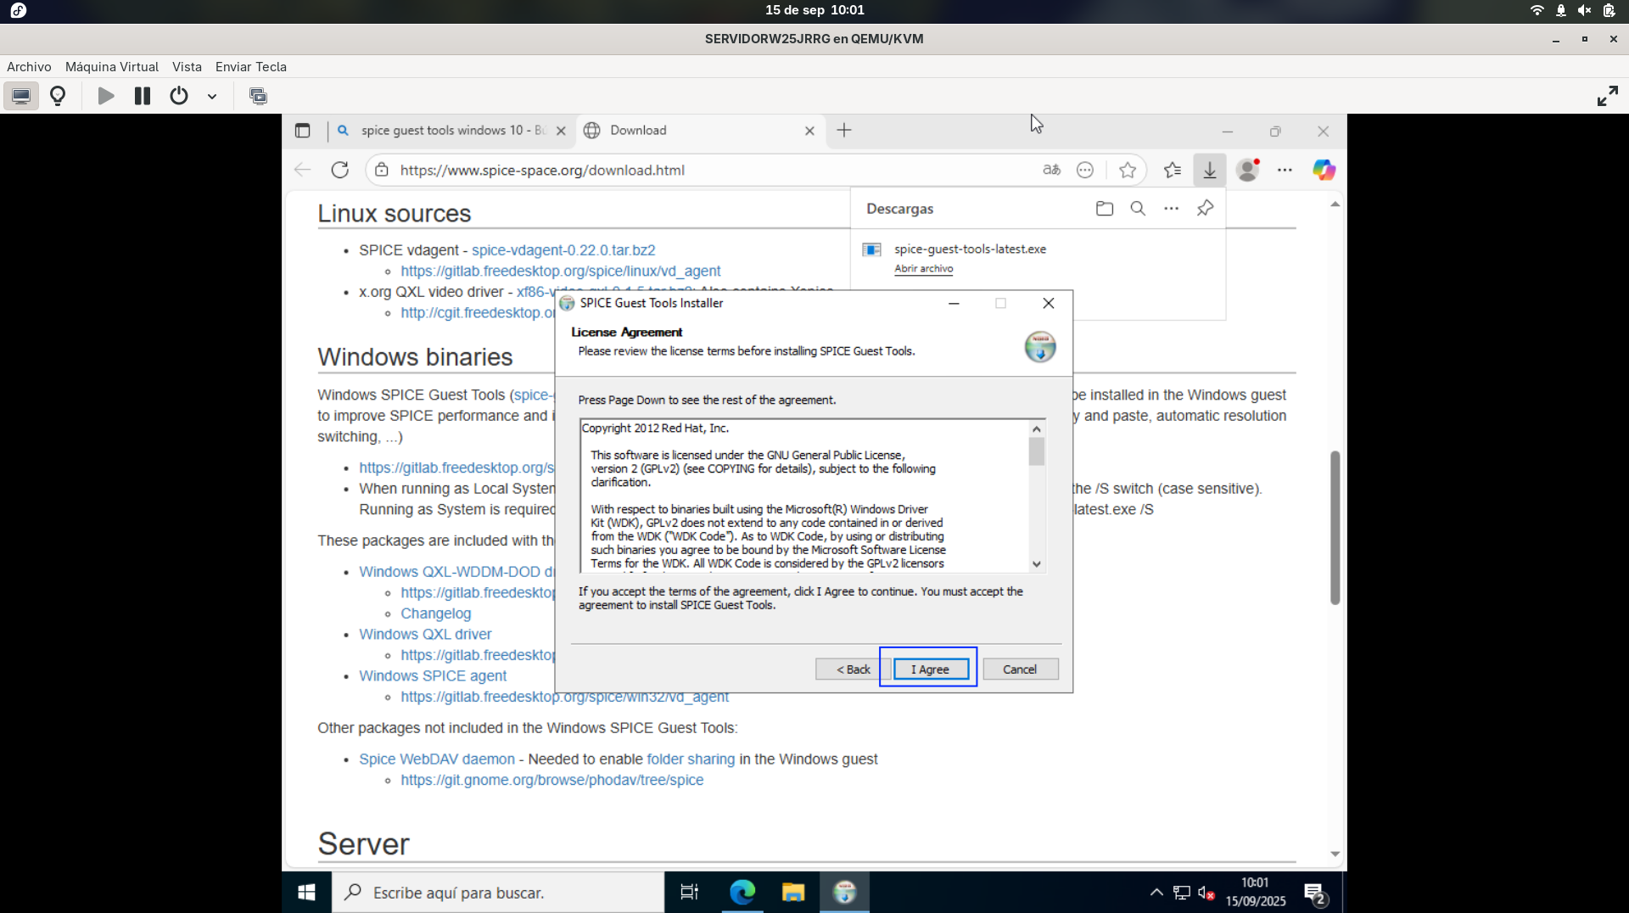
Task: Open the Windows Start menu
Action: (x=307, y=892)
